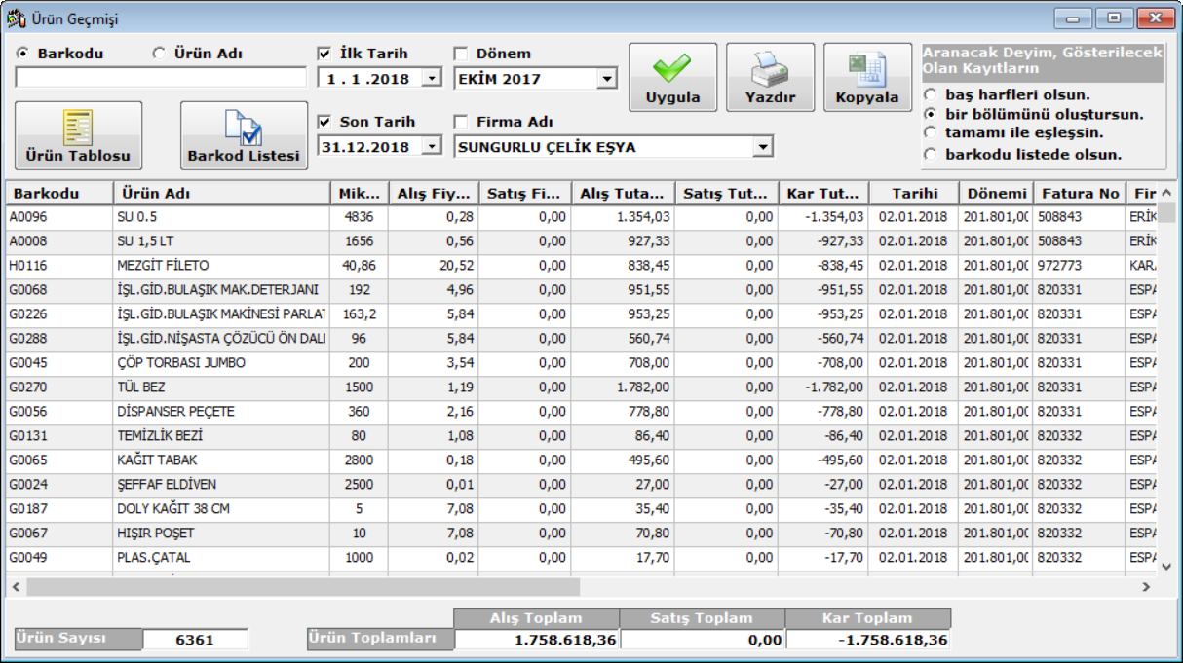Click the Yazdır printer button
Image resolution: width=1183 pixels, height=663 pixels.
pyautogui.click(x=770, y=78)
